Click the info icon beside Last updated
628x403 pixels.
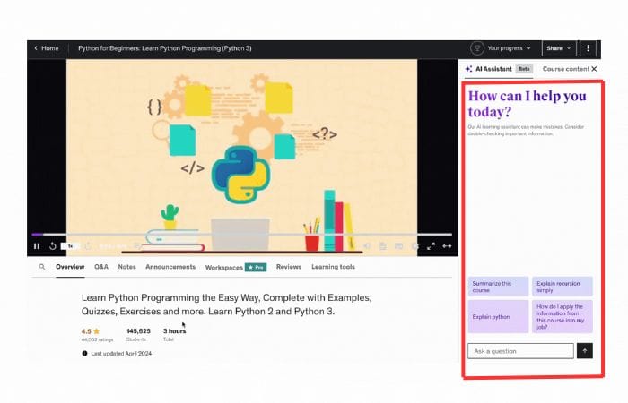pyautogui.click(x=84, y=354)
